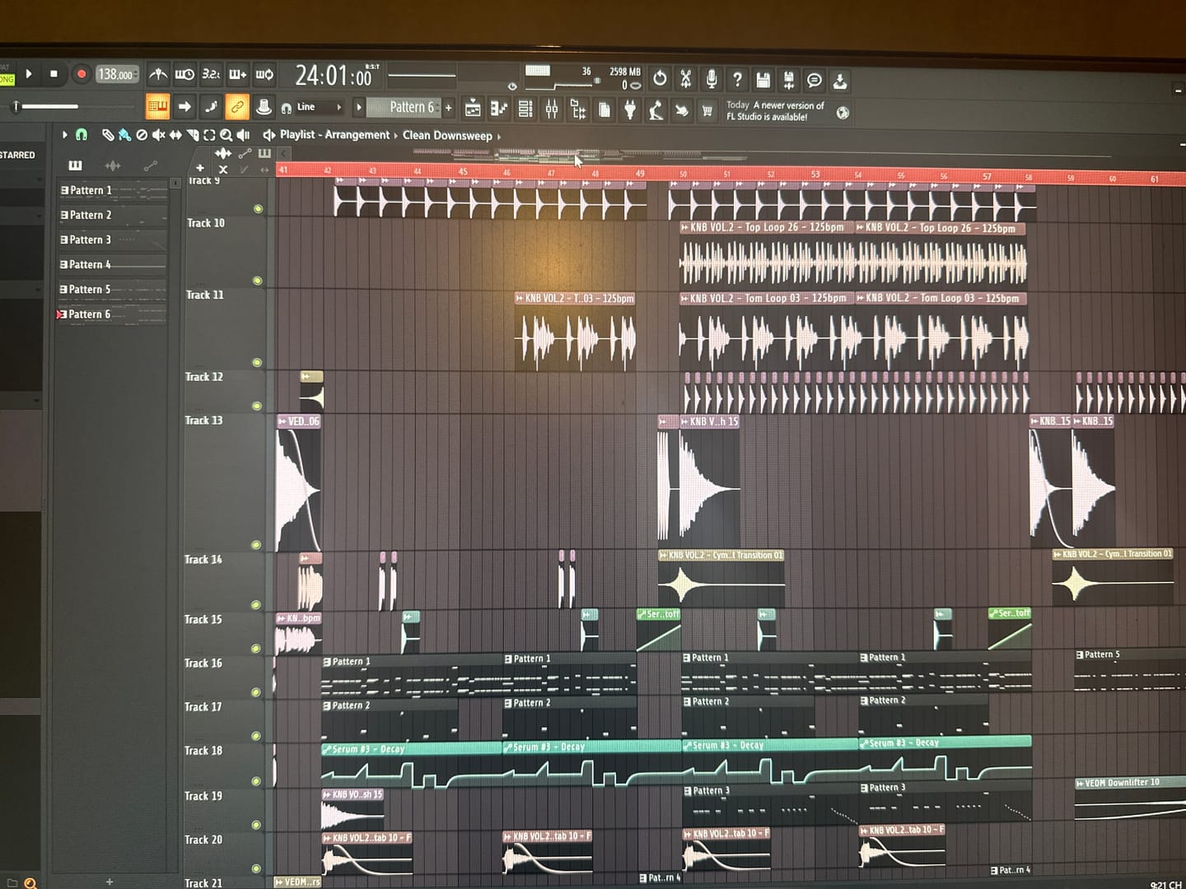Toggle the orange link/multilink controllers button

(x=237, y=106)
